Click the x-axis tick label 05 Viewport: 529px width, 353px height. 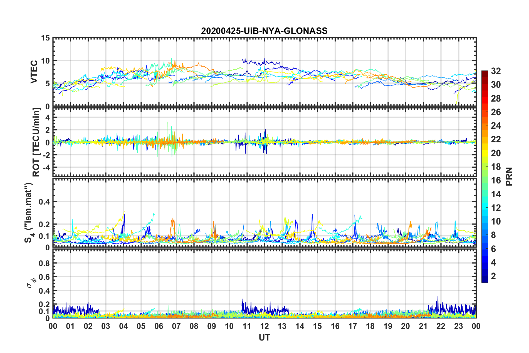coord(141,326)
